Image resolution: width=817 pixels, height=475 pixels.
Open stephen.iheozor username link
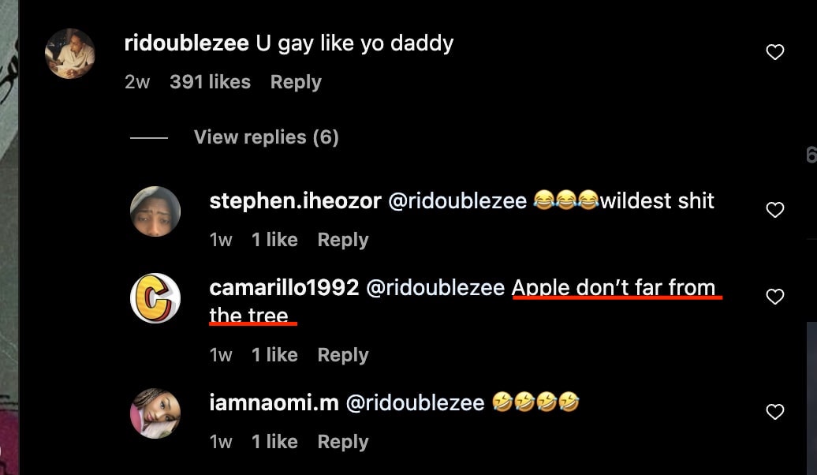pyautogui.click(x=296, y=201)
